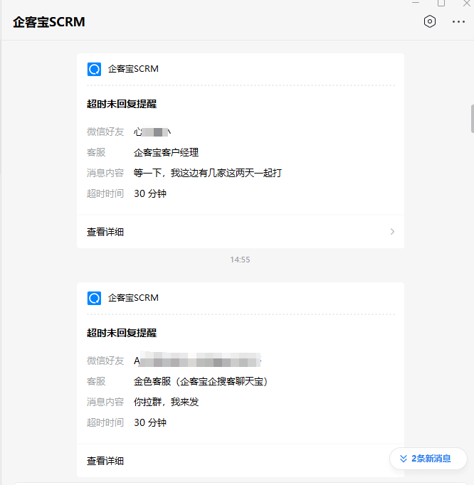Screen dimensions: 474x485
Task: Click the 企客宝SCRM logo on the first card
Action: tap(94, 69)
